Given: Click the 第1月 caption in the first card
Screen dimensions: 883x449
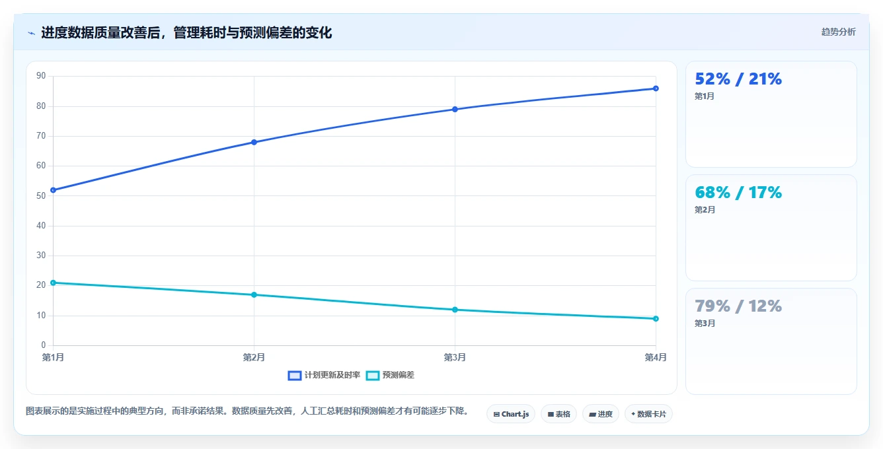Looking at the screenshot, I should tap(705, 96).
